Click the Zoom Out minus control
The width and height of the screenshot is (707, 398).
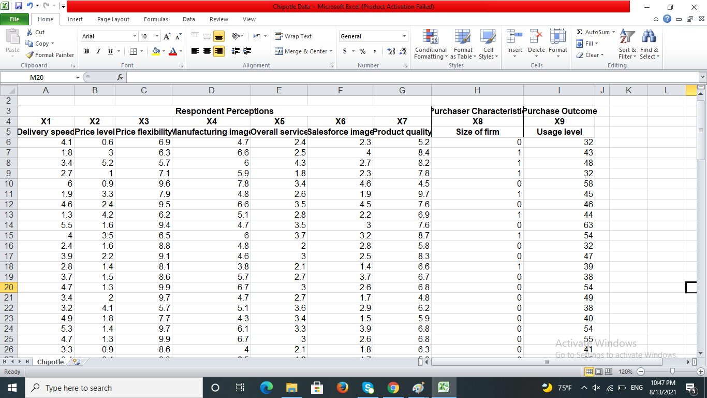pyautogui.click(x=640, y=371)
